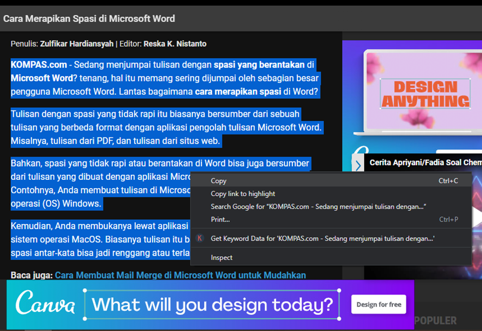Viewport: 482px width, 331px height.
Task: Click the arrow chevron beside Cerita Apriyani headline
Action: pos(358,165)
